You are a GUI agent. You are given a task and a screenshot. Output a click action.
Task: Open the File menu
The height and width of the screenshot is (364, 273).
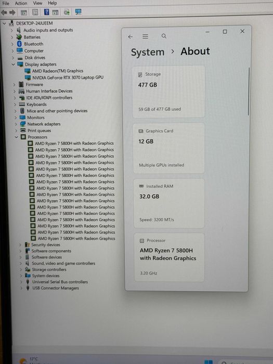6,3
